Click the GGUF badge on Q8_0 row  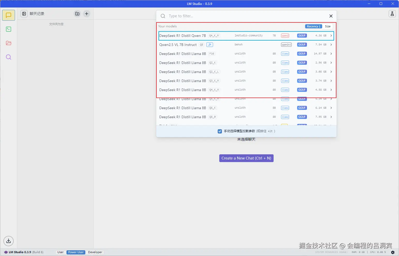(302, 117)
